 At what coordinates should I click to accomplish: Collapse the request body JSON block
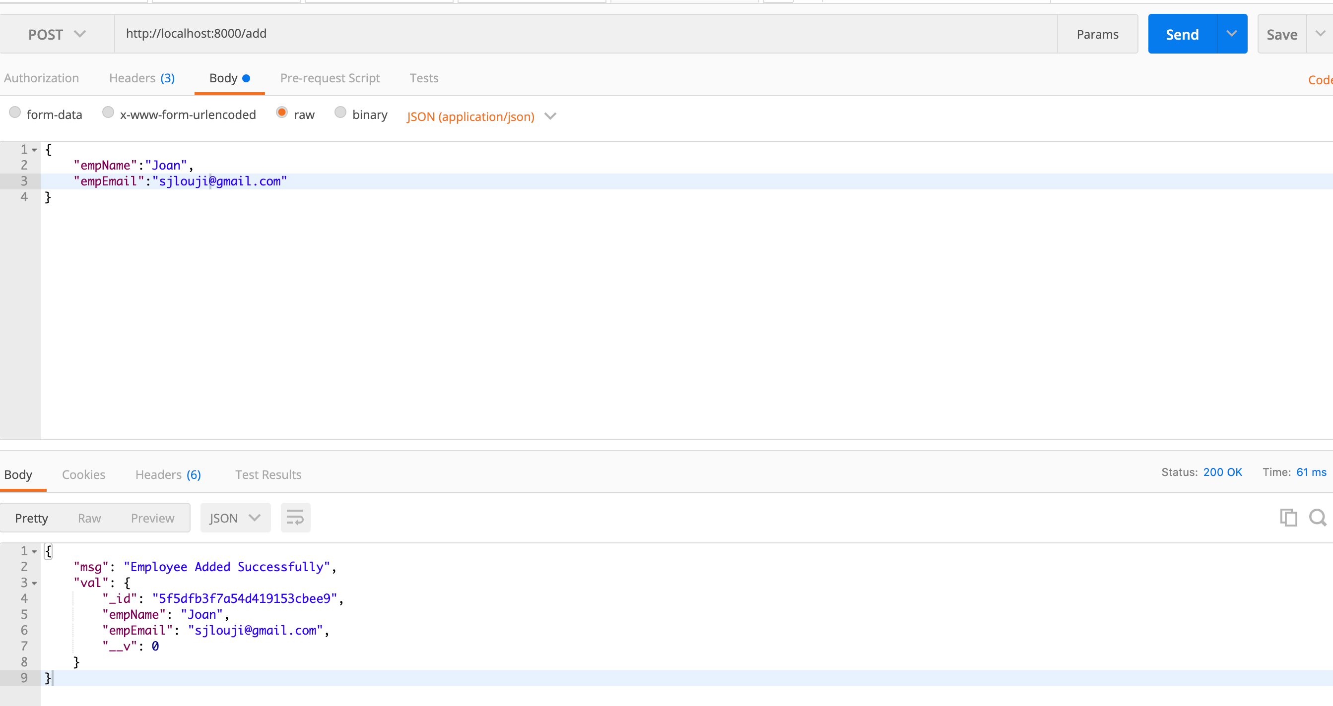pyautogui.click(x=34, y=149)
